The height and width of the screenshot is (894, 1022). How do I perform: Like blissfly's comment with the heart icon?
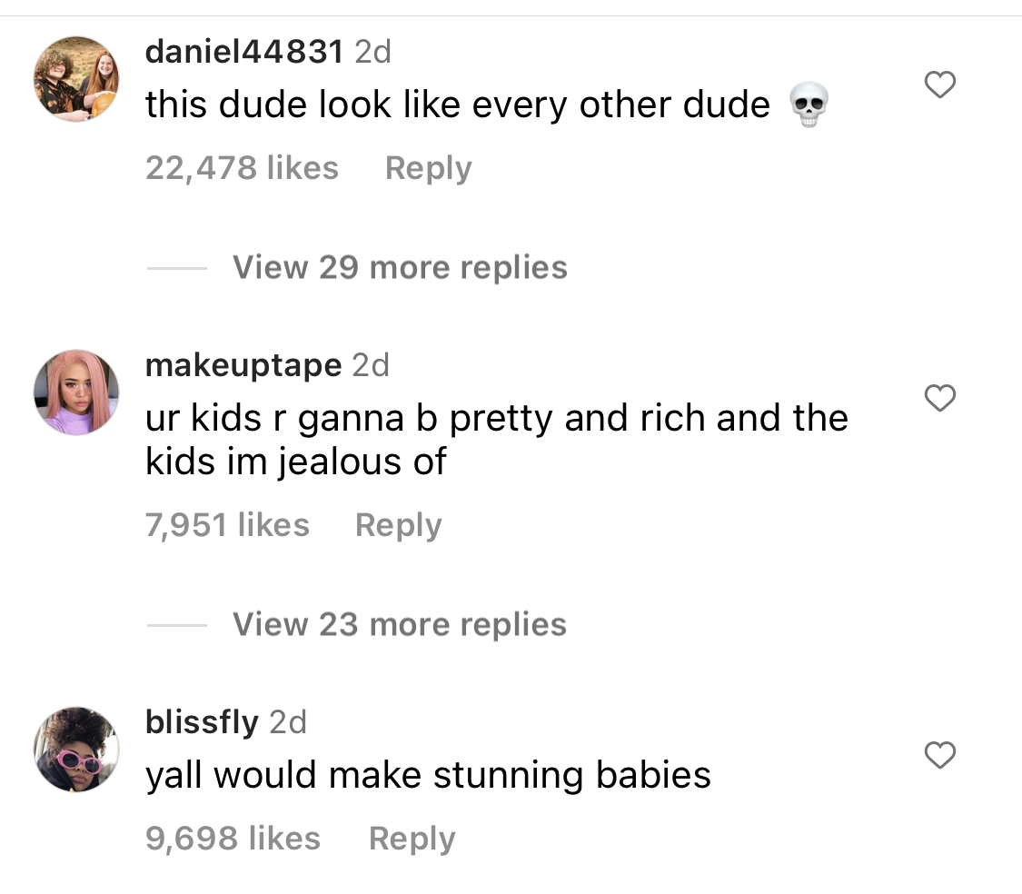coord(940,755)
